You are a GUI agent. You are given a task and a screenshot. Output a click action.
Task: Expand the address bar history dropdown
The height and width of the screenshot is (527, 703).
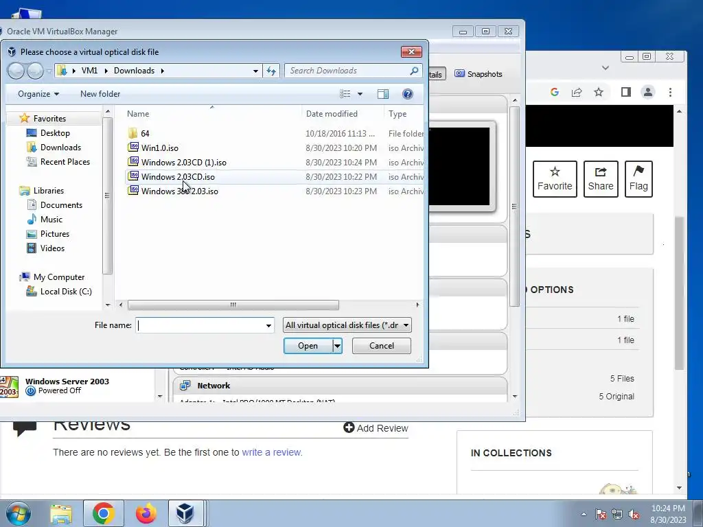tap(255, 71)
